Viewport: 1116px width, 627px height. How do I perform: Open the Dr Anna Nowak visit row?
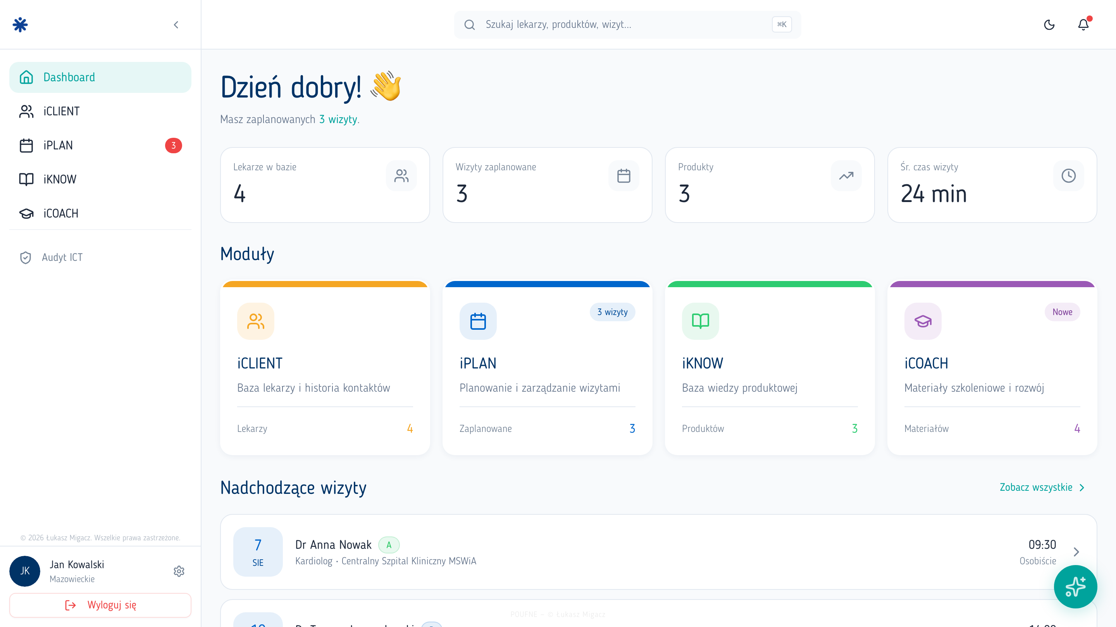658,552
